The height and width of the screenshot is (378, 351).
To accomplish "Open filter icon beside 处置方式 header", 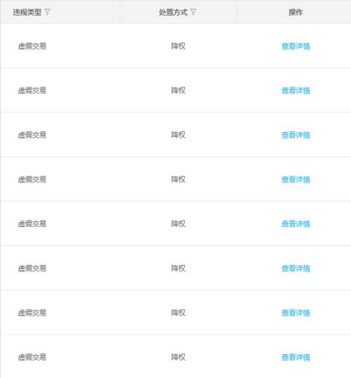I will 193,12.
